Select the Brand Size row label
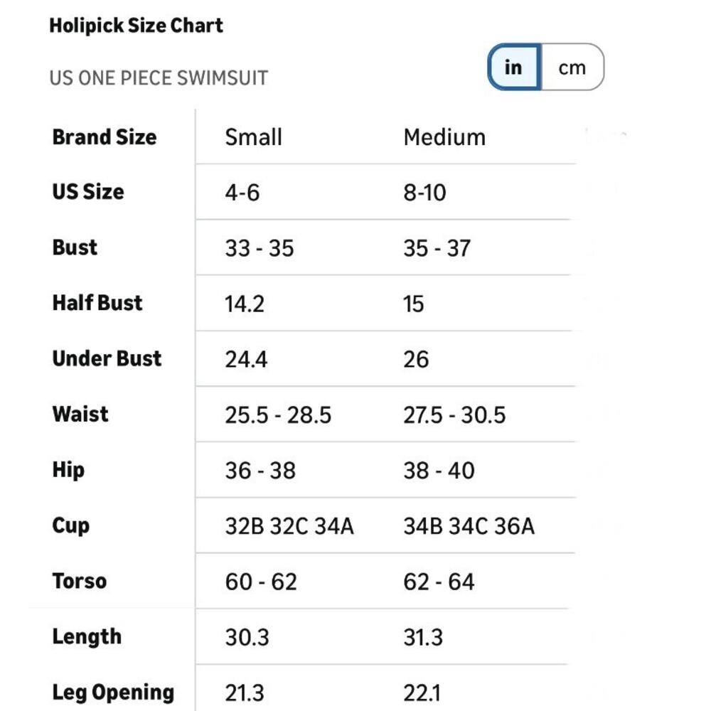 coord(105,137)
